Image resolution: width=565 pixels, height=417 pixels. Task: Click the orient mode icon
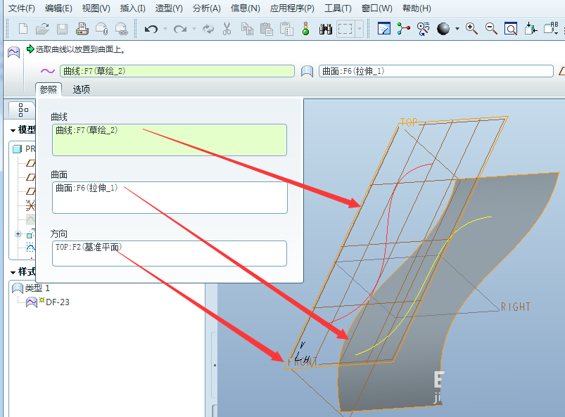[x=424, y=29]
